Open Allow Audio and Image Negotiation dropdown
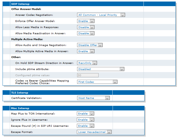 (90, 45)
